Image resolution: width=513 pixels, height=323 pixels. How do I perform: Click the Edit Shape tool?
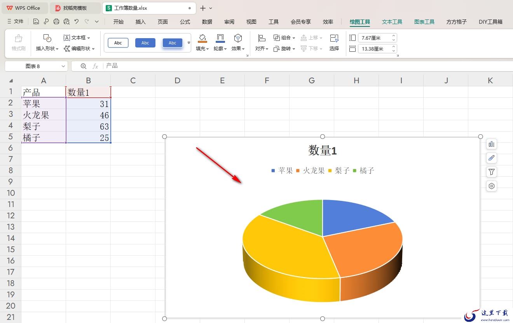[79, 49]
